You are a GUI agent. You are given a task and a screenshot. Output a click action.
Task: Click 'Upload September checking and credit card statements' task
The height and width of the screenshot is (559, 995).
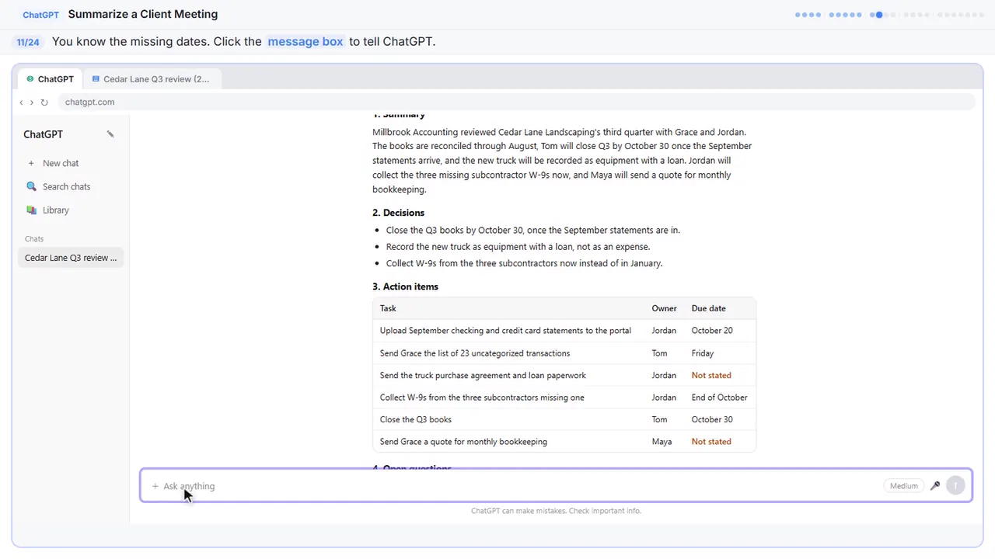pos(505,331)
